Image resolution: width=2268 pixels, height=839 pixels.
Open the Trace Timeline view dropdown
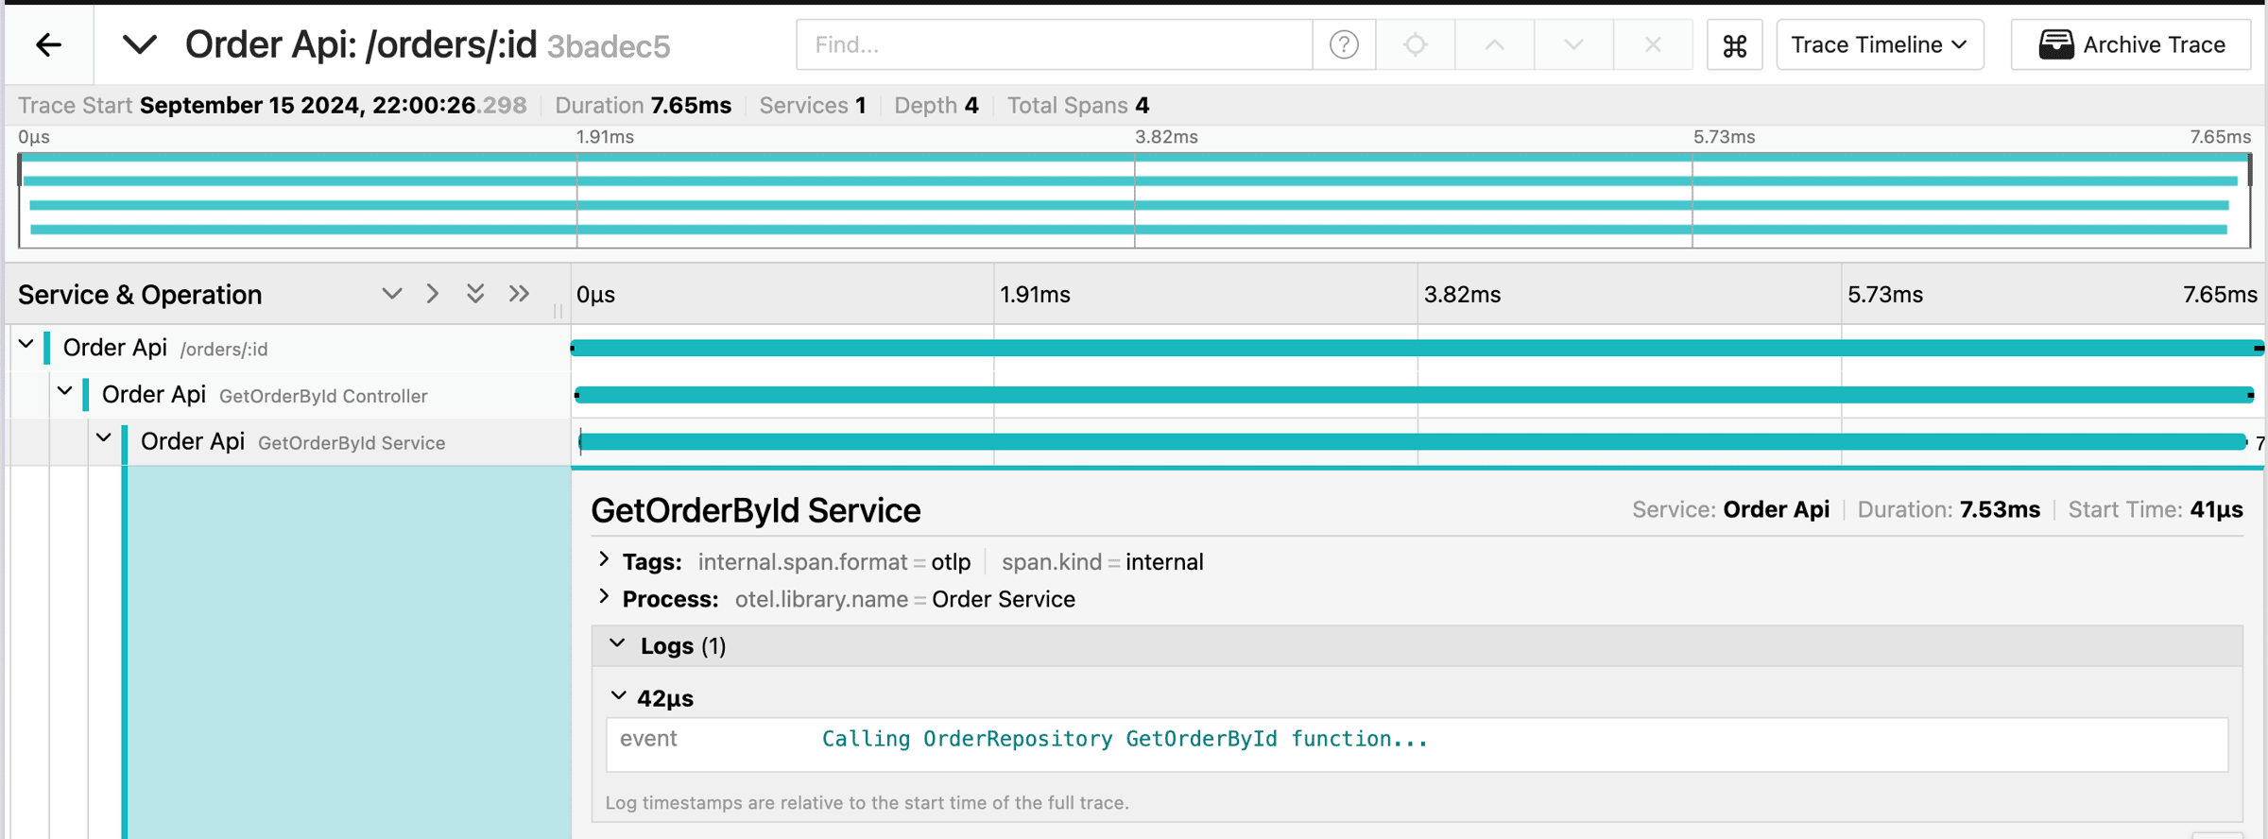[x=1879, y=44]
